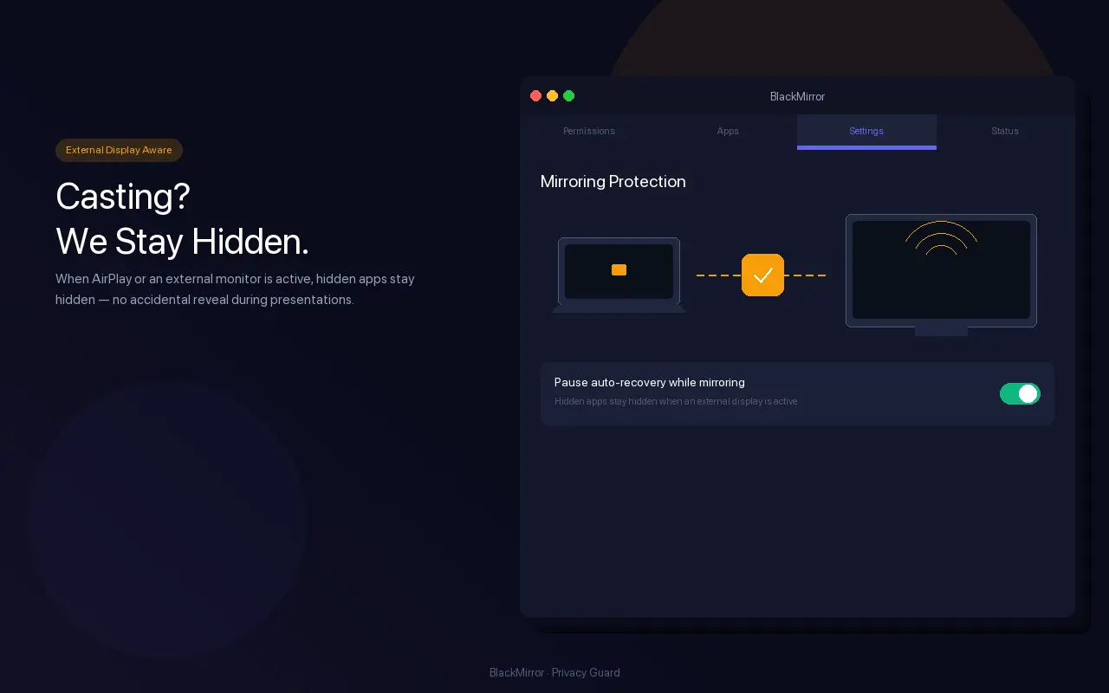This screenshot has height=693, width=1109.
Task: Click the 'When AirPlay or an external monitor' paragraph
Action: tap(235, 289)
